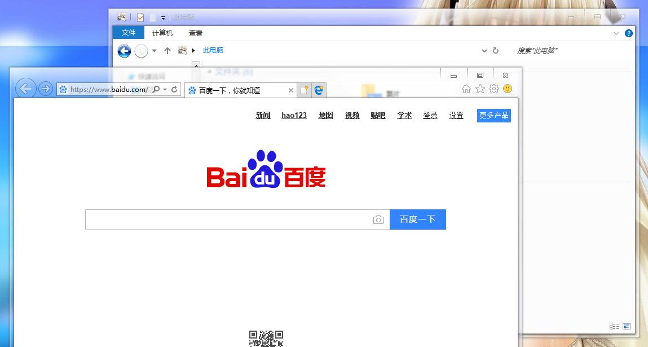Open the 学术 link on Baidu

pos(404,116)
